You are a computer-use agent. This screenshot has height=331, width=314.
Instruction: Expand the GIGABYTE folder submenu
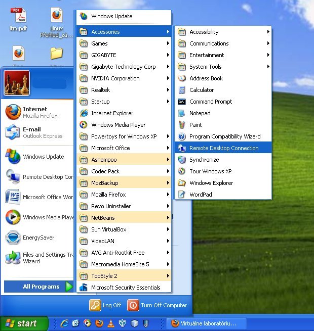click(124, 55)
